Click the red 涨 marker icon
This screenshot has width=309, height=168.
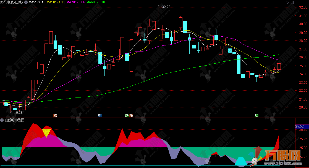click(131, 116)
